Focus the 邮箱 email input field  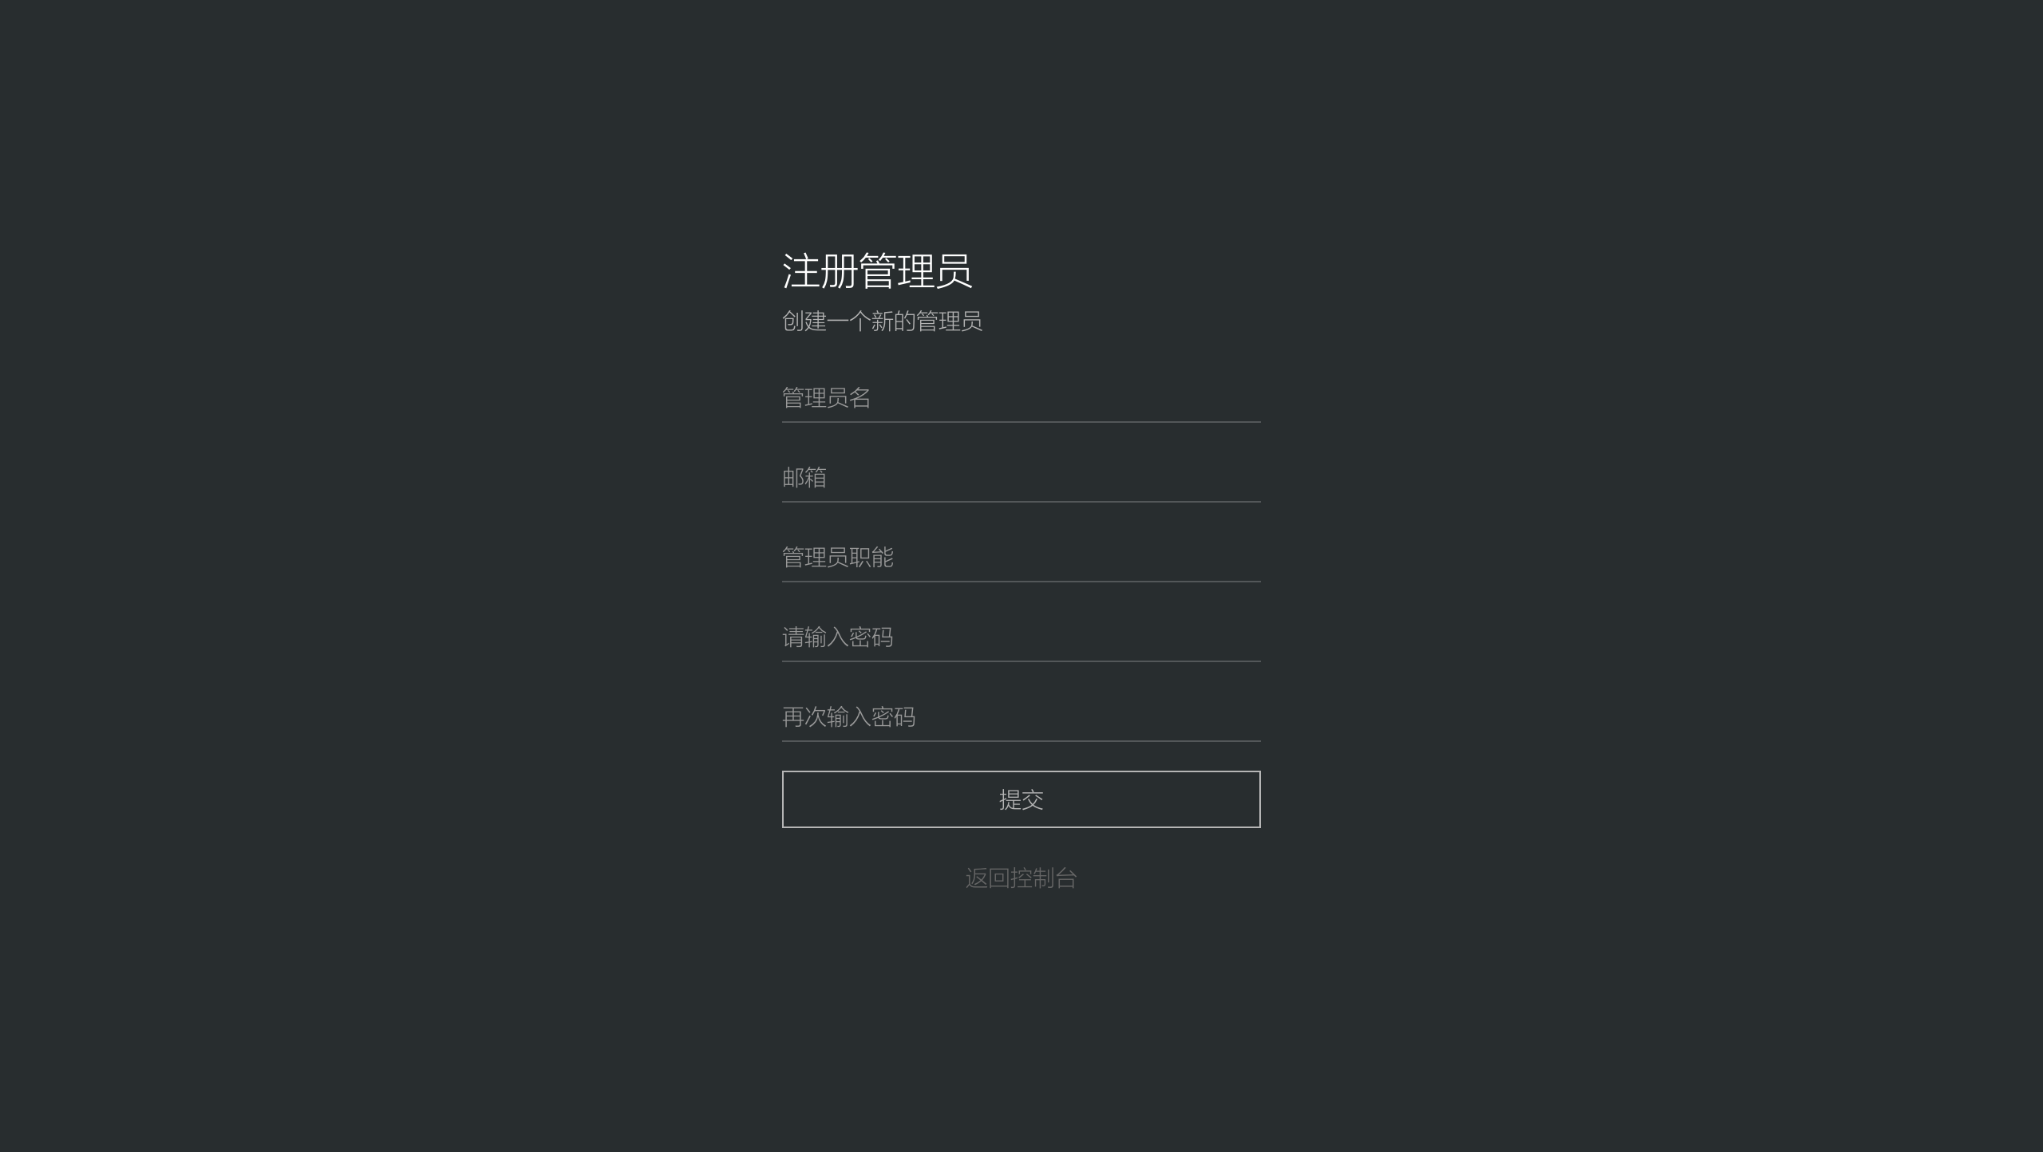[x=1021, y=478]
